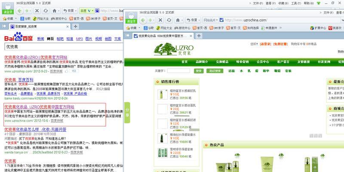Open 扩展中心 extension center
Image resolution: width=344 pixels, height=172 pixels.
click(x=318, y=28)
